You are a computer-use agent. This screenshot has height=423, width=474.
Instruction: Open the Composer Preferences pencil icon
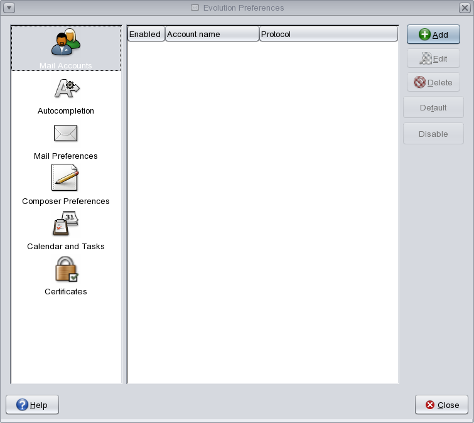pos(65,178)
